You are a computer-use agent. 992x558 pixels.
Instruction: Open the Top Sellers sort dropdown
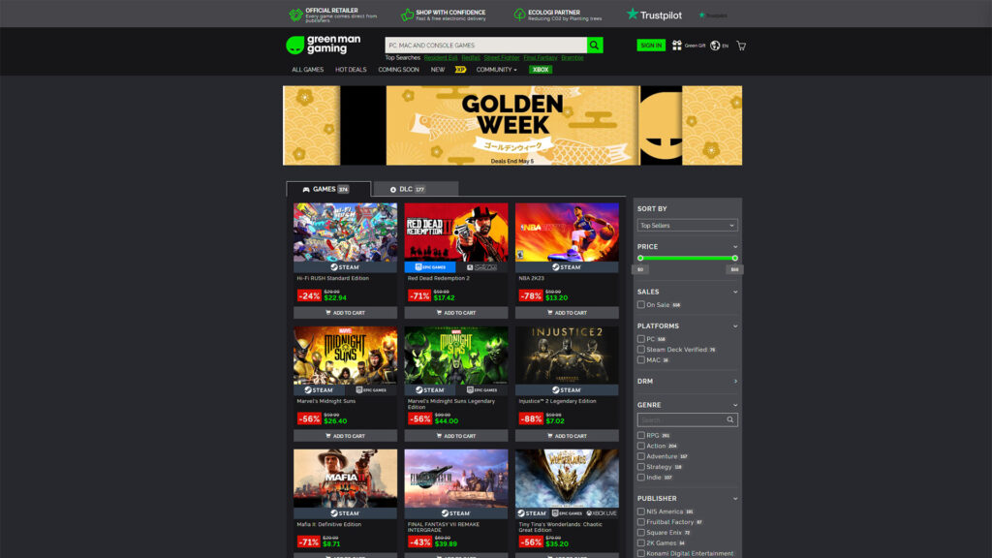click(x=687, y=224)
